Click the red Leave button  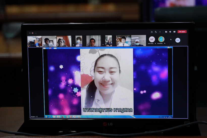click(x=182, y=32)
